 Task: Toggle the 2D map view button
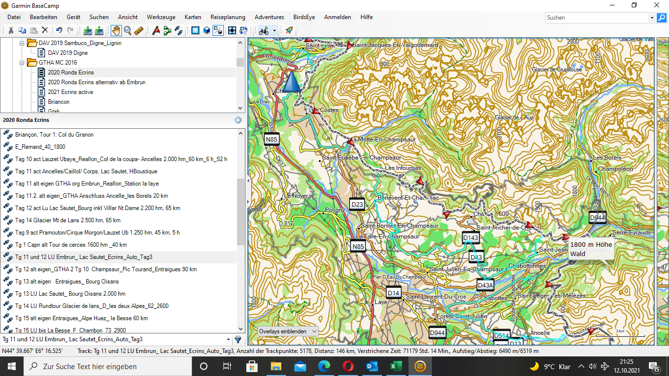(x=195, y=30)
